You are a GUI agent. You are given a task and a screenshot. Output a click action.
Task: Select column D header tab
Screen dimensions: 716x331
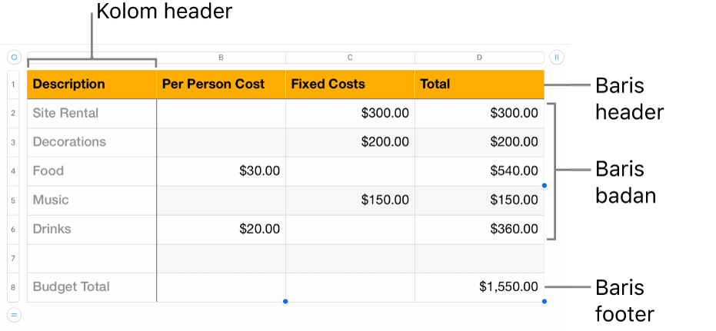[479, 57]
